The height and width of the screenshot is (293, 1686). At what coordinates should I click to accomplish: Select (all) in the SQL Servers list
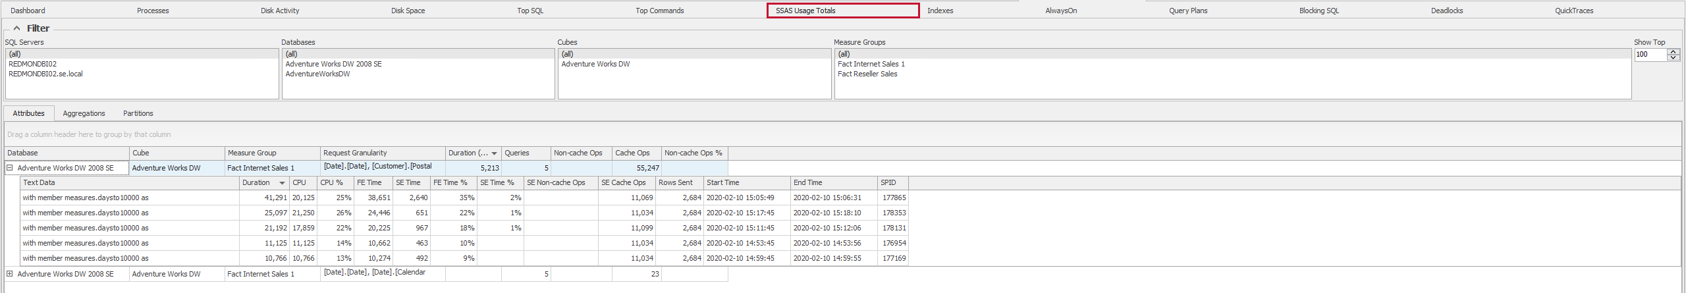click(x=142, y=54)
